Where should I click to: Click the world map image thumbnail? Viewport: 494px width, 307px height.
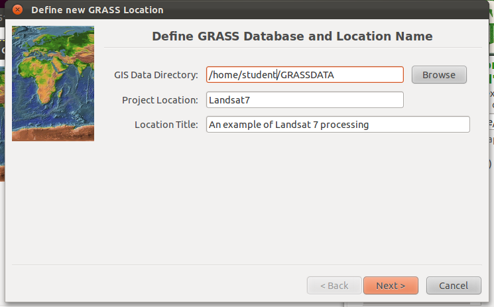click(x=53, y=84)
